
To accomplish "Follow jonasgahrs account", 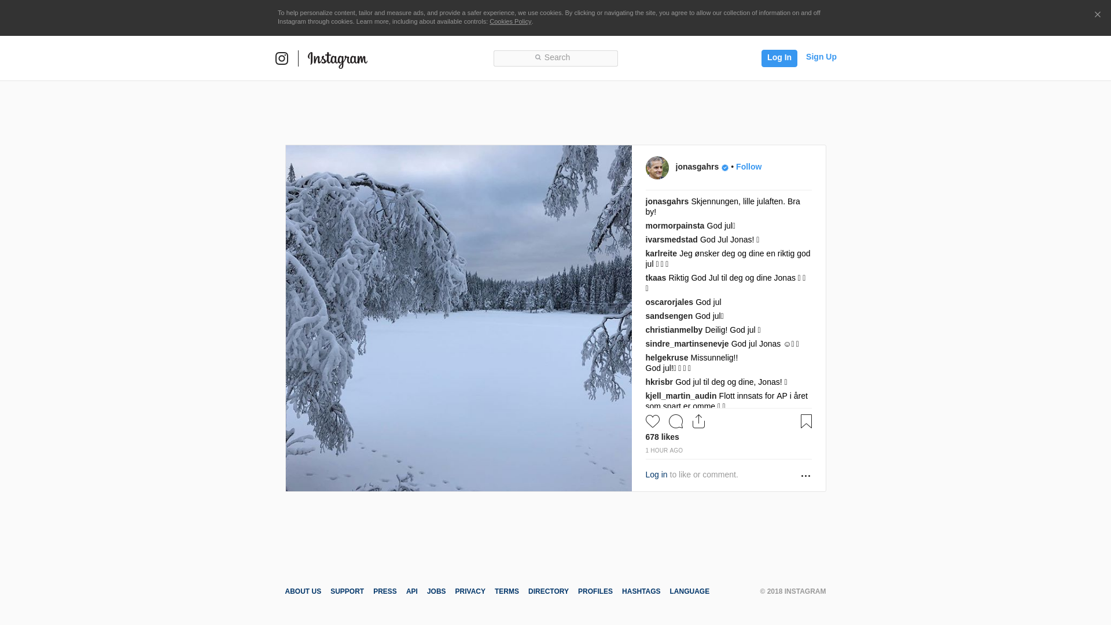I will [x=748, y=167].
